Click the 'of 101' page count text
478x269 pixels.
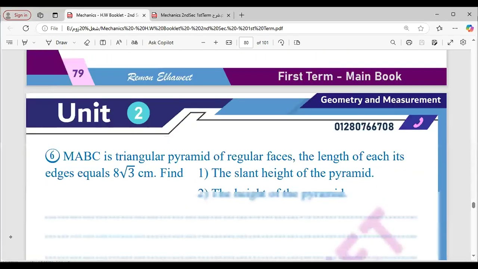(263, 43)
